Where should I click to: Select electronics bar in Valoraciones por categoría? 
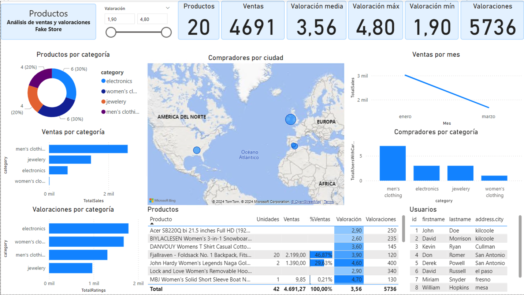click(x=89, y=228)
